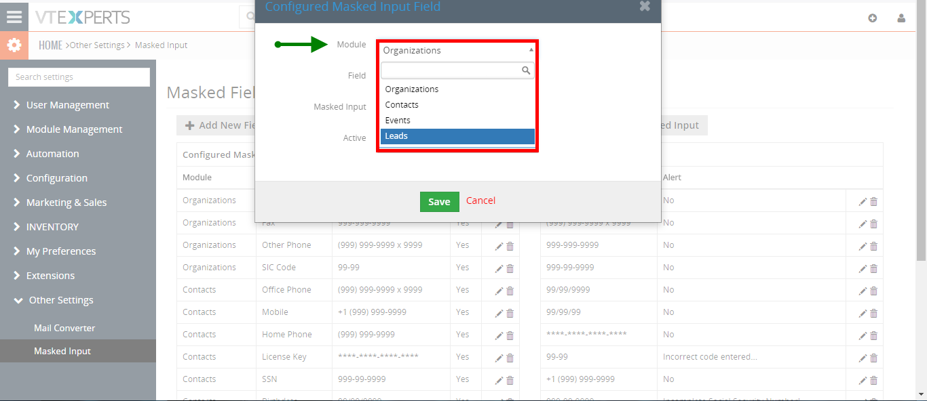
Task: Delete the SSN masked field row
Action: [x=510, y=381]
